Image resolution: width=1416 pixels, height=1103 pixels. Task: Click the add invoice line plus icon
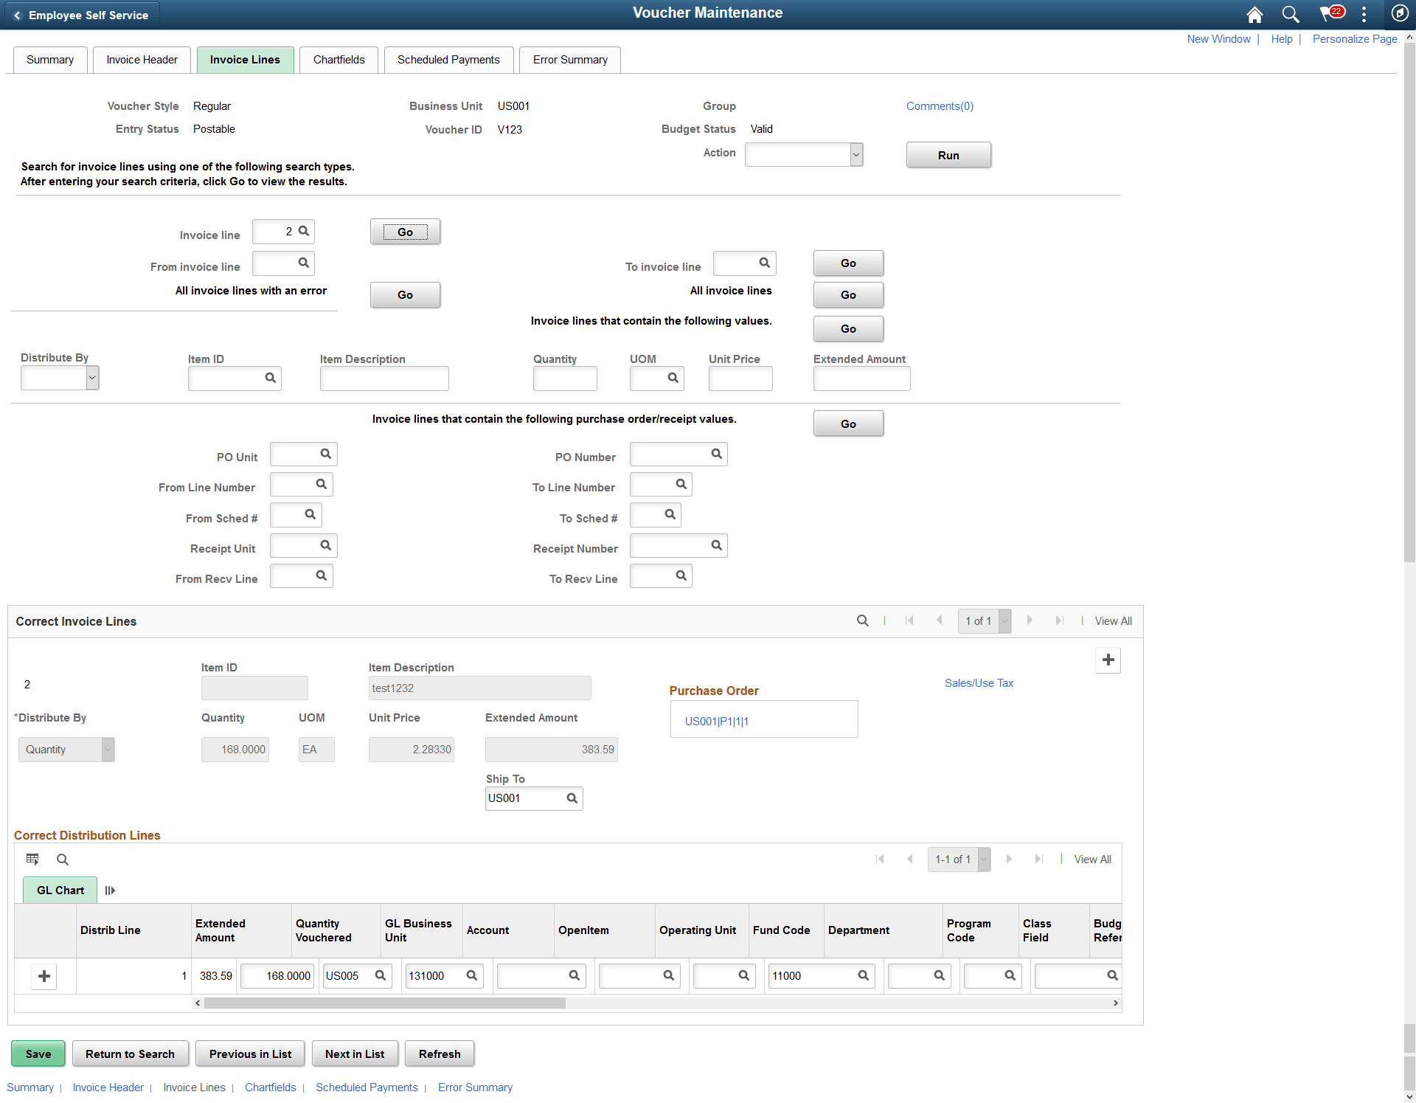pyautogui.click(x=1108, y=660)
